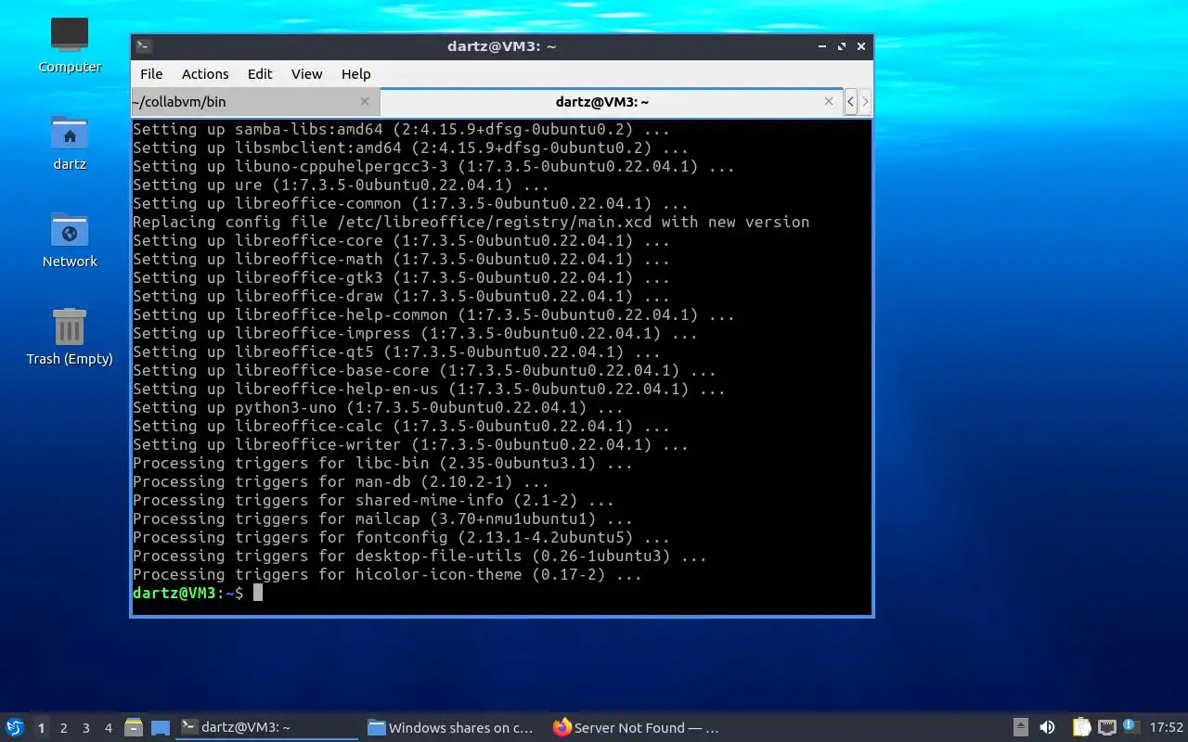Screen dimensions: 1188x742
Task: Select the dartz home folder desktop icon
Action: 70,143
